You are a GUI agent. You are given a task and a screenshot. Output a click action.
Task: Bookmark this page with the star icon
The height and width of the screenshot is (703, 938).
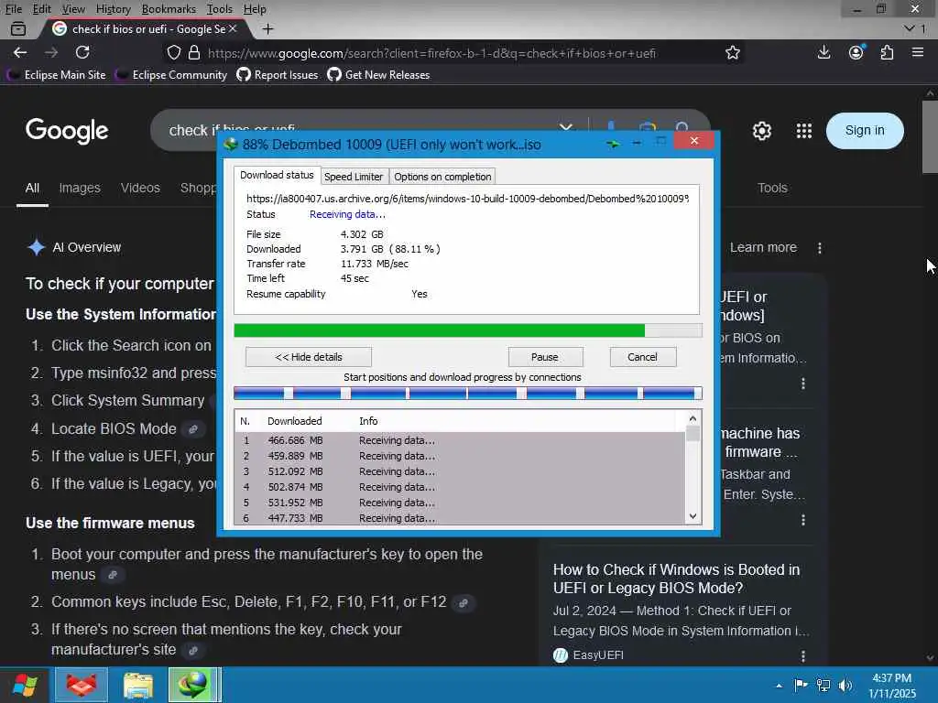click(x=732, y=52)
